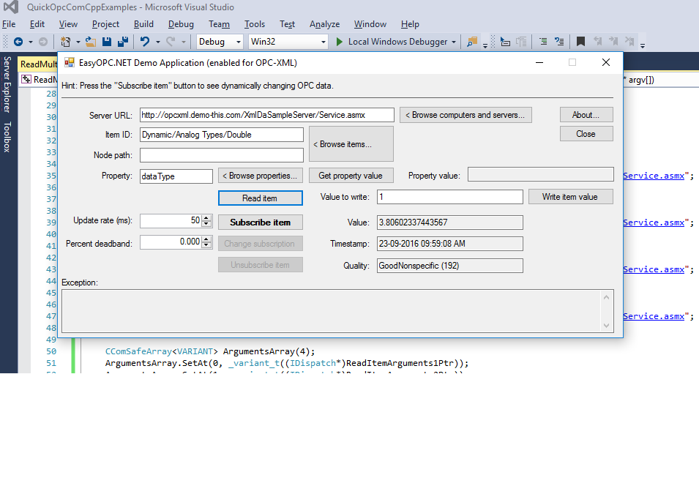Click the Navigate Backward arrow icon

(18, 42)
